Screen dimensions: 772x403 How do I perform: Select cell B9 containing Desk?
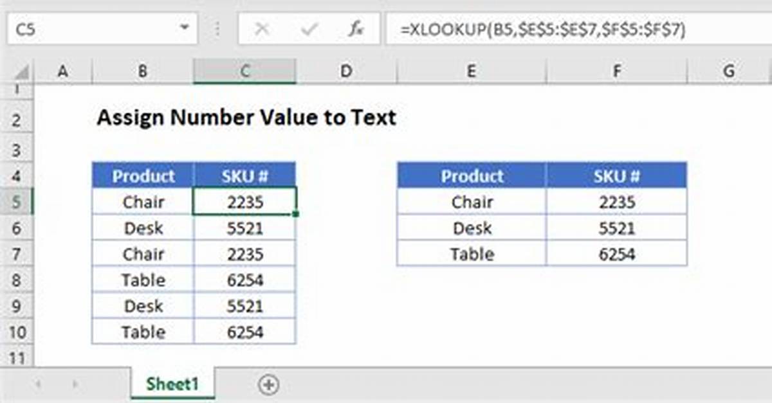[143, 306]
